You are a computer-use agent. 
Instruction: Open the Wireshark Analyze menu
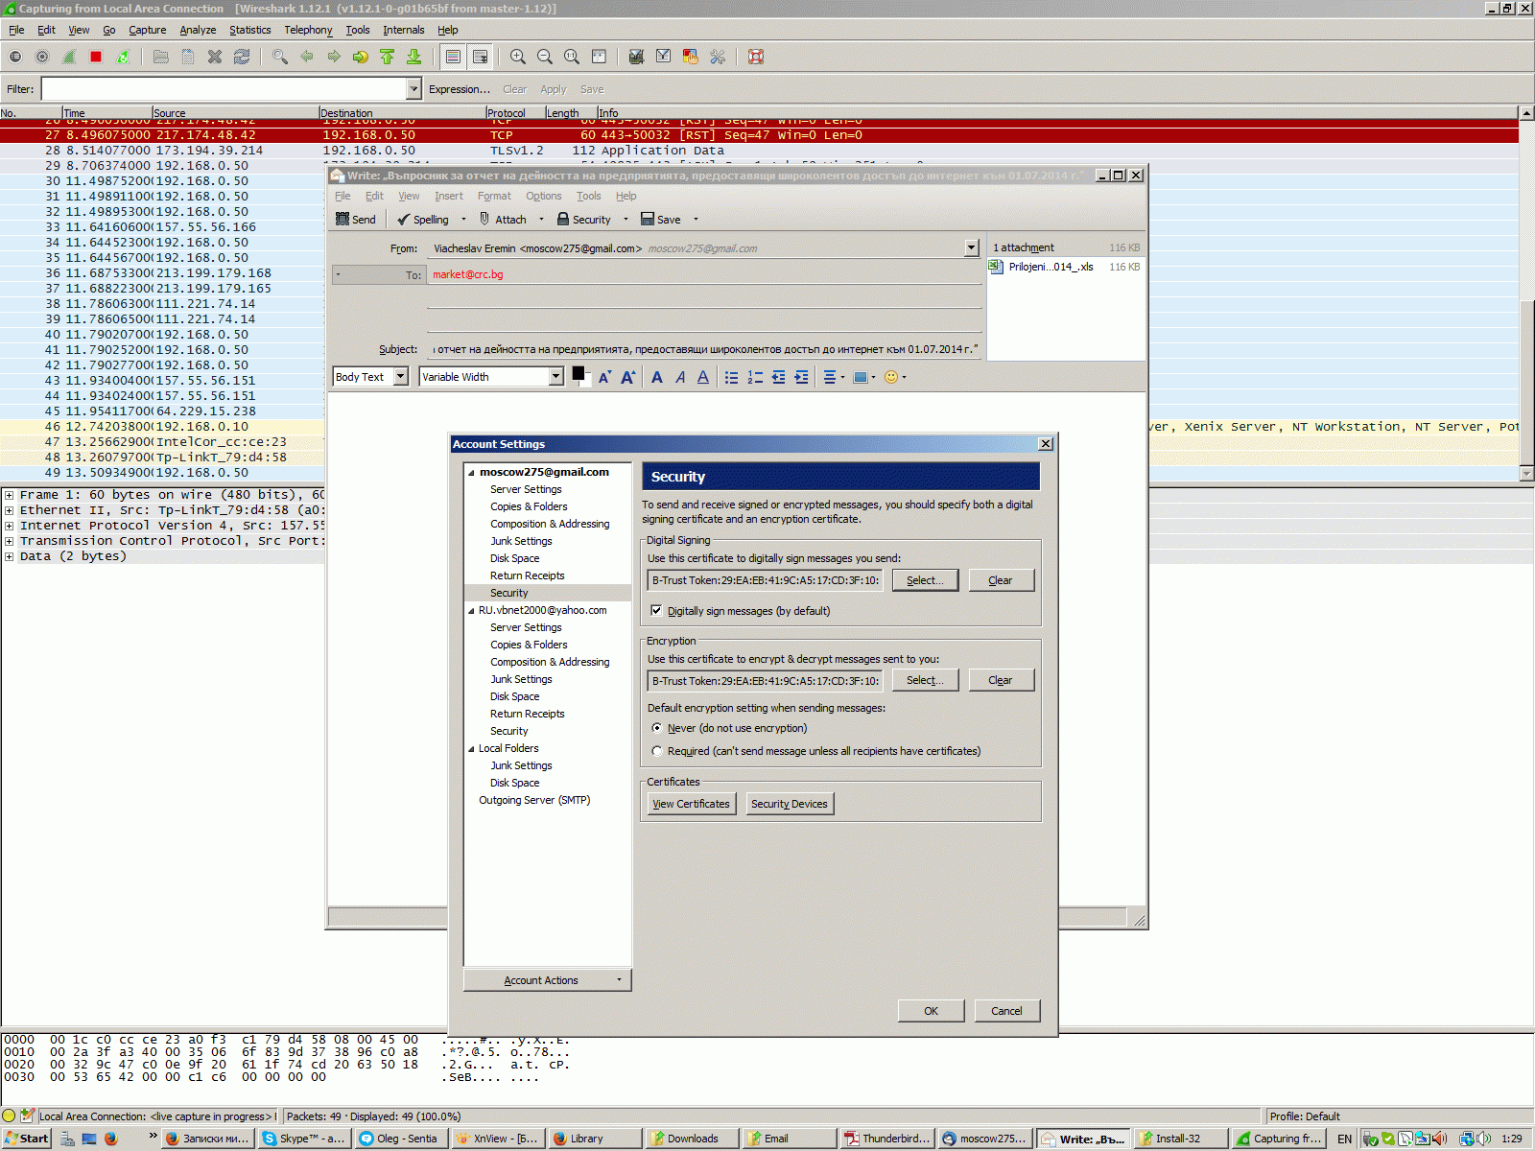click(x=198, y=30)
